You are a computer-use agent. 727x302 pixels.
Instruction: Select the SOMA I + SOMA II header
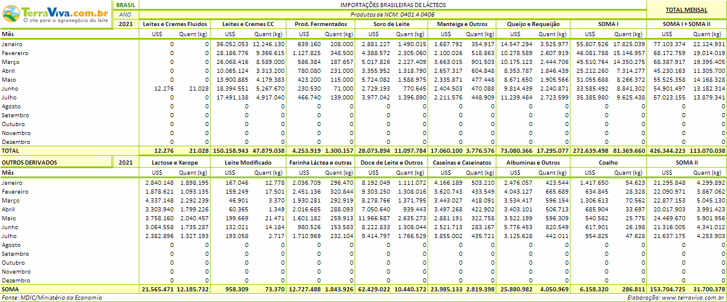tap(686, 24)
